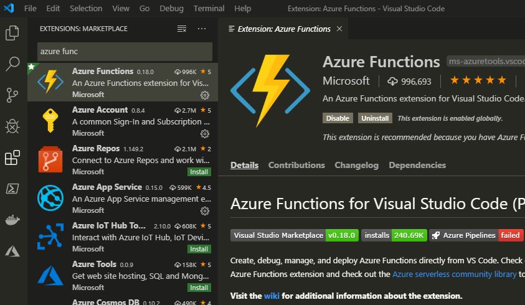This screenshot has height=305, width=525.
Task: Click Azure Functions lightning icon in list
Action: (50, 82)
